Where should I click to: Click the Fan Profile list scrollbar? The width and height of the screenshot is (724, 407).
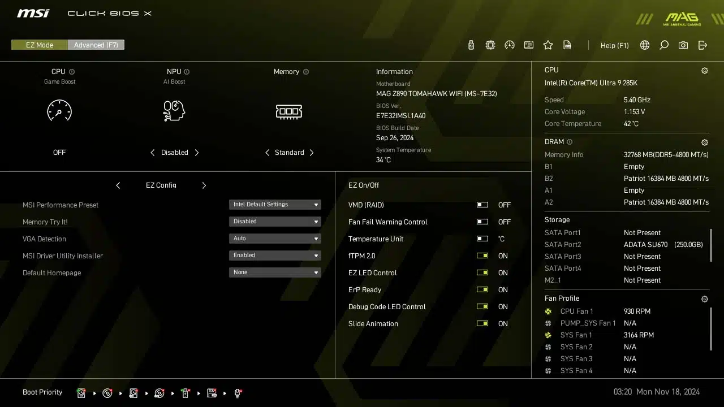coord(710,329)
